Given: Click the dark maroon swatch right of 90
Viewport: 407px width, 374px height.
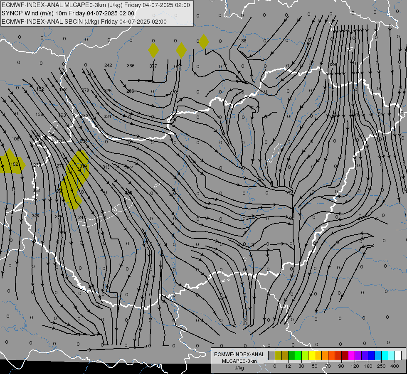Looking at the screenshot, I should tap(345, 356).
